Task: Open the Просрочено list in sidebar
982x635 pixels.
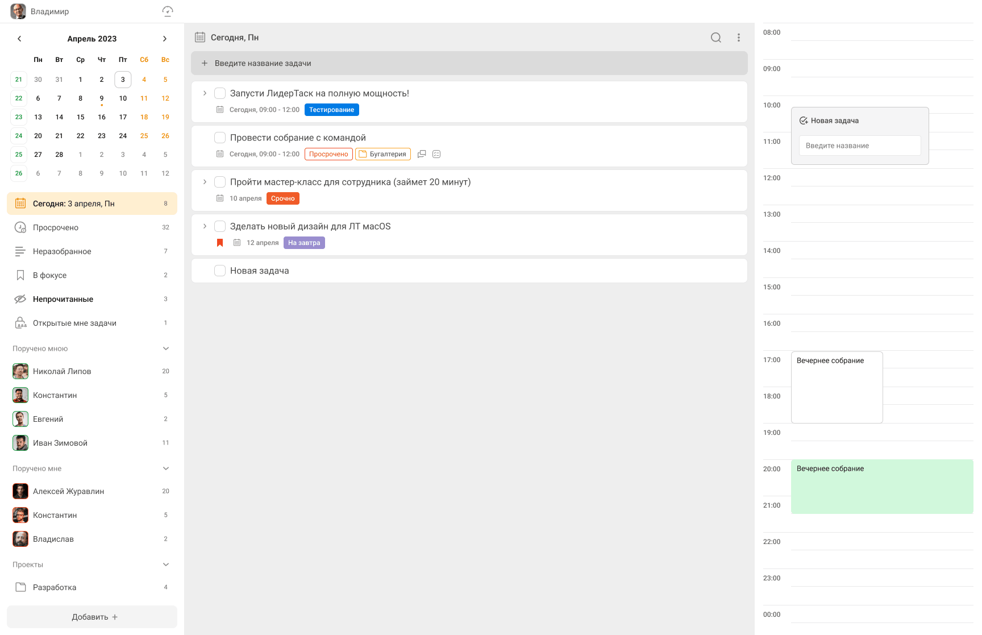Action: 56,227
